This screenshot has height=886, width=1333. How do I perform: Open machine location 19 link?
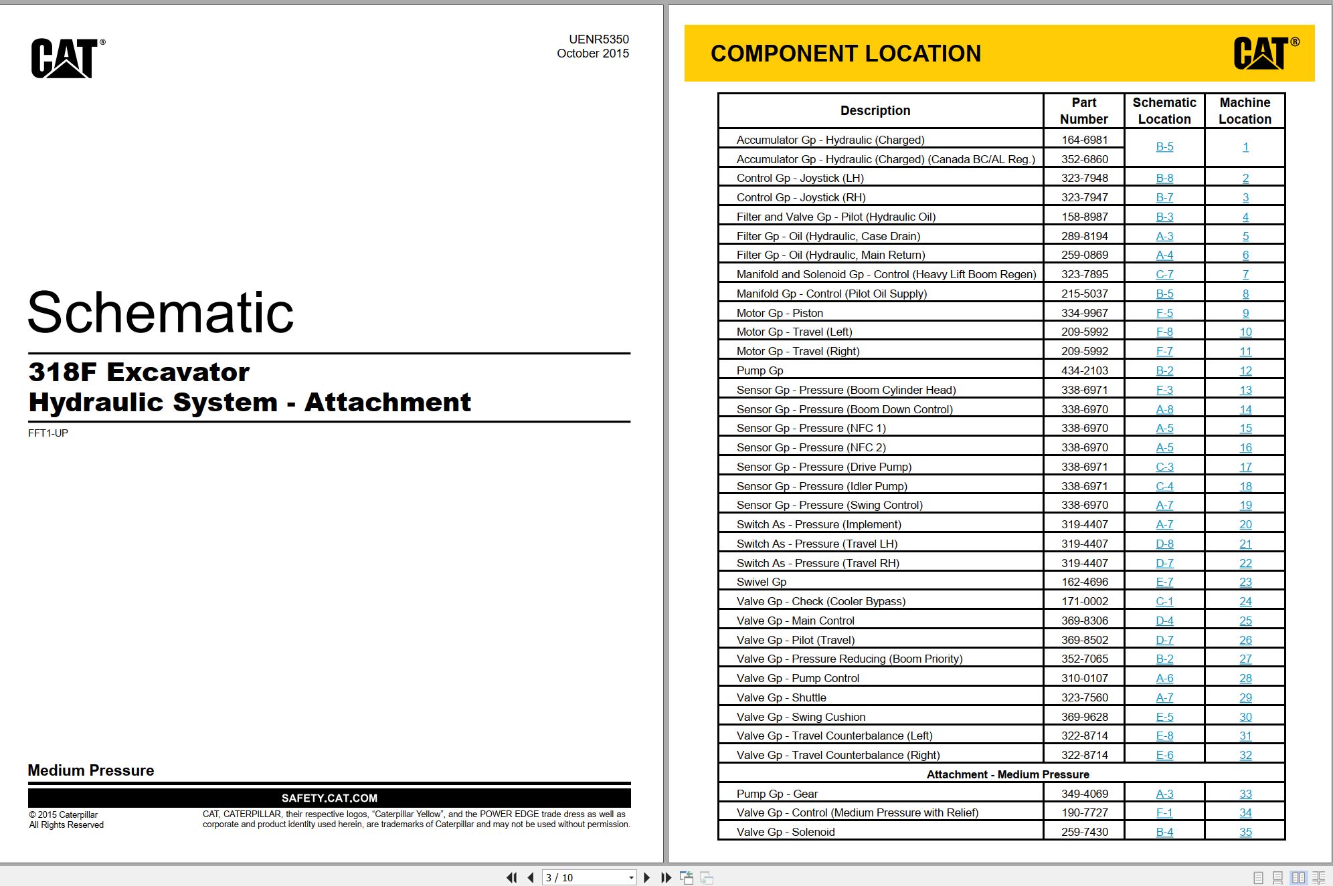tap(1245, 505)
